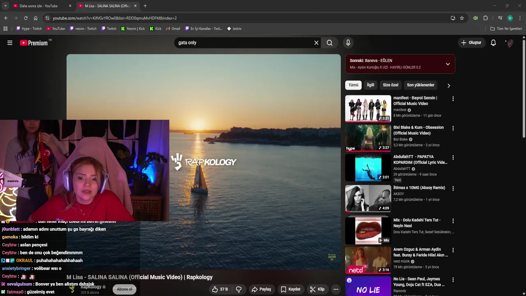Open Mix - Dolu Kadehi Ters Tut title
This screenshot has width=526, height=296.
point(417,223)
